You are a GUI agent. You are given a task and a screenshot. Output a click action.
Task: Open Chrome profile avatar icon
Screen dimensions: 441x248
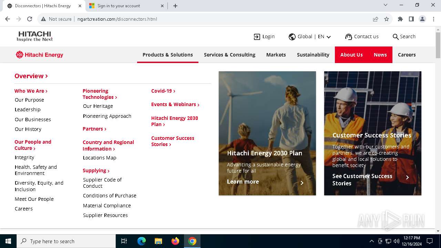click(x=422, y=19)
